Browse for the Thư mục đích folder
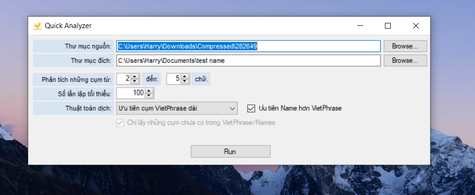Screen dimensions: 475x195 (405, 61)
